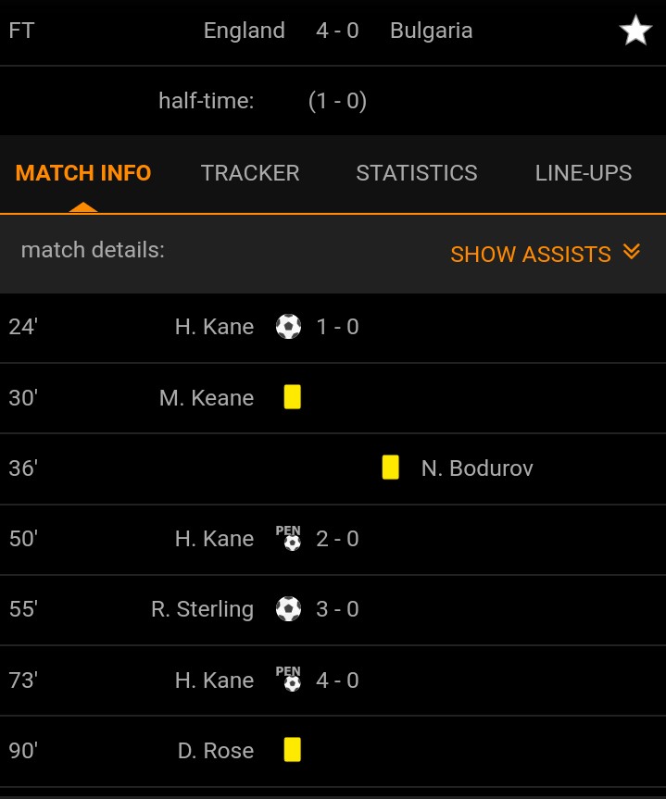Click D. Rose's yellow card icon
Image resolution: width=666 pixels, height=799 pixels.
[x=292, y=750]
